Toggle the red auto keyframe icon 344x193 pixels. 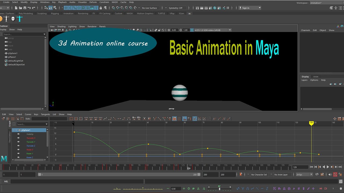pyautogui.click(x=335, y=175)
